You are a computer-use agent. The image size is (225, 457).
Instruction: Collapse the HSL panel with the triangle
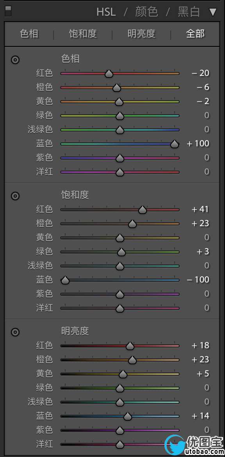point(213,12)
